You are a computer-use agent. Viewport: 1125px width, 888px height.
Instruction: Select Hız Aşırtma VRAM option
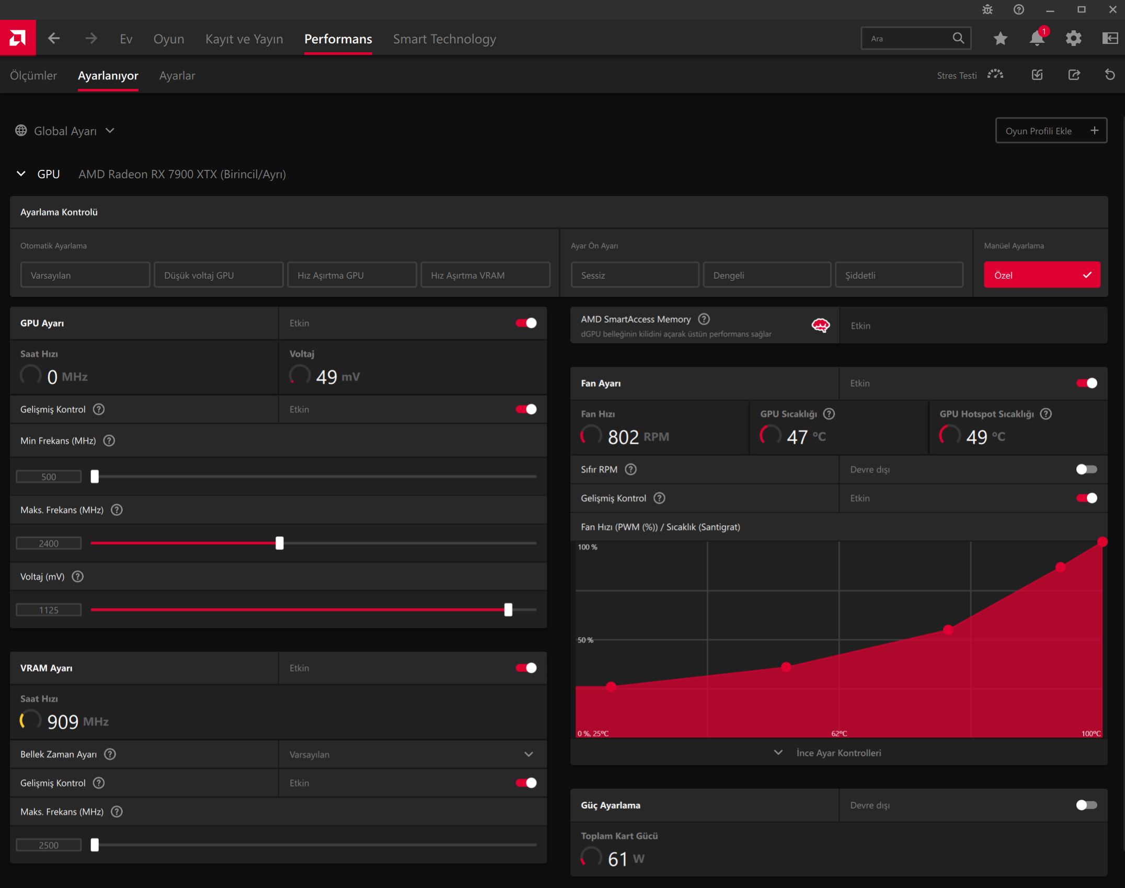485,275
